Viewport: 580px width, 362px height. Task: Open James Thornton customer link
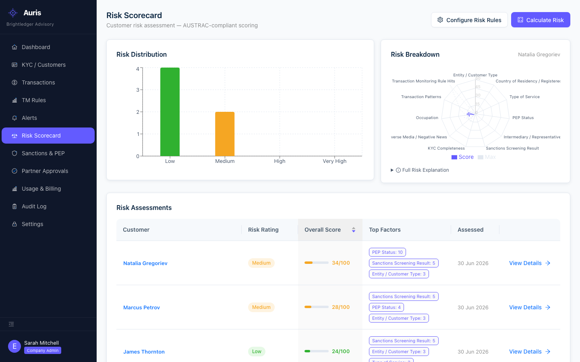pyautogui.click(x=144, y=352)
